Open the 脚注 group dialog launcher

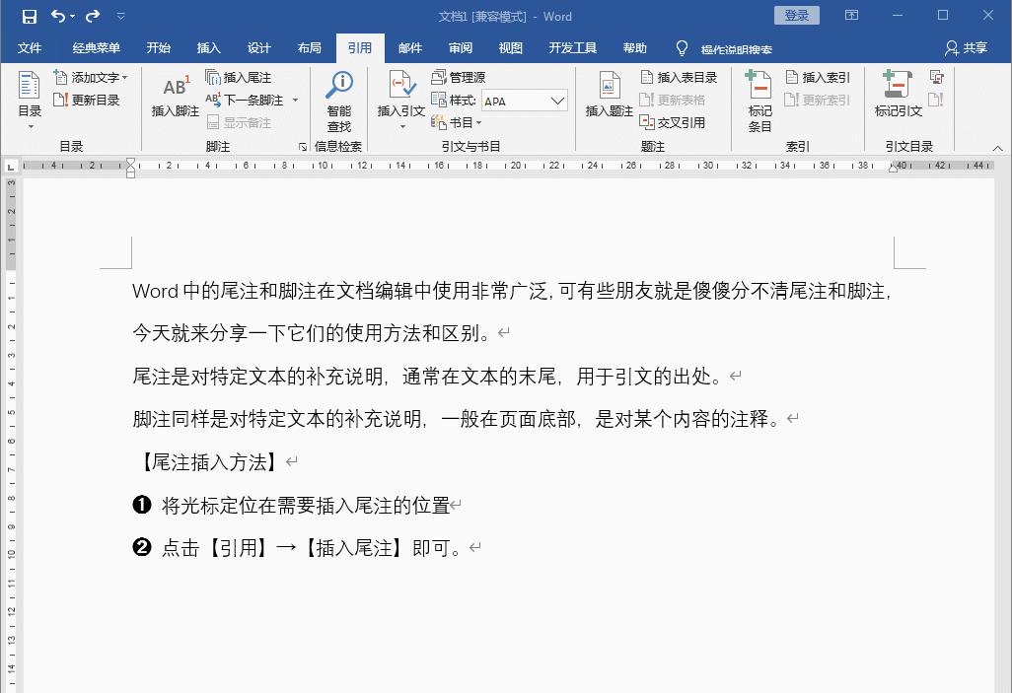pyautogui.click(x=303, y=147)
